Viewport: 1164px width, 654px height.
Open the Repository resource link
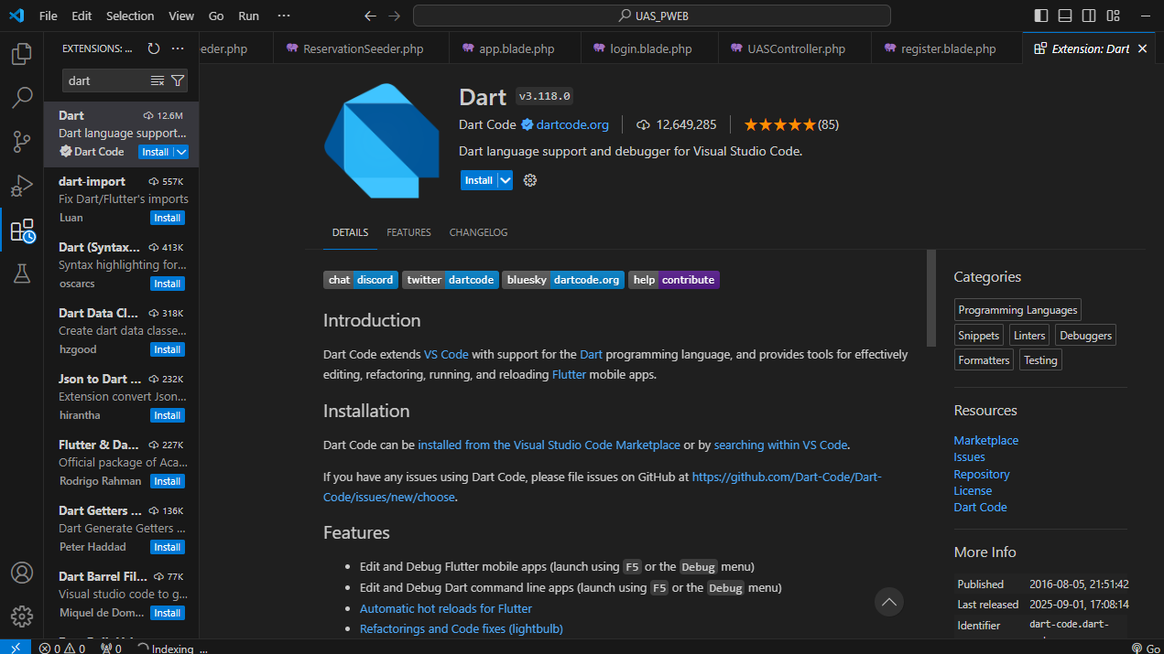click(981, 474)
